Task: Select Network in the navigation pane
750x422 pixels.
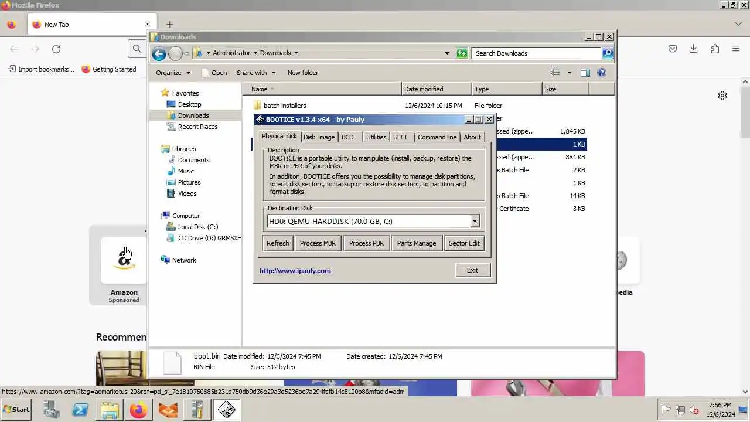Action: click(x=184, y=260)
